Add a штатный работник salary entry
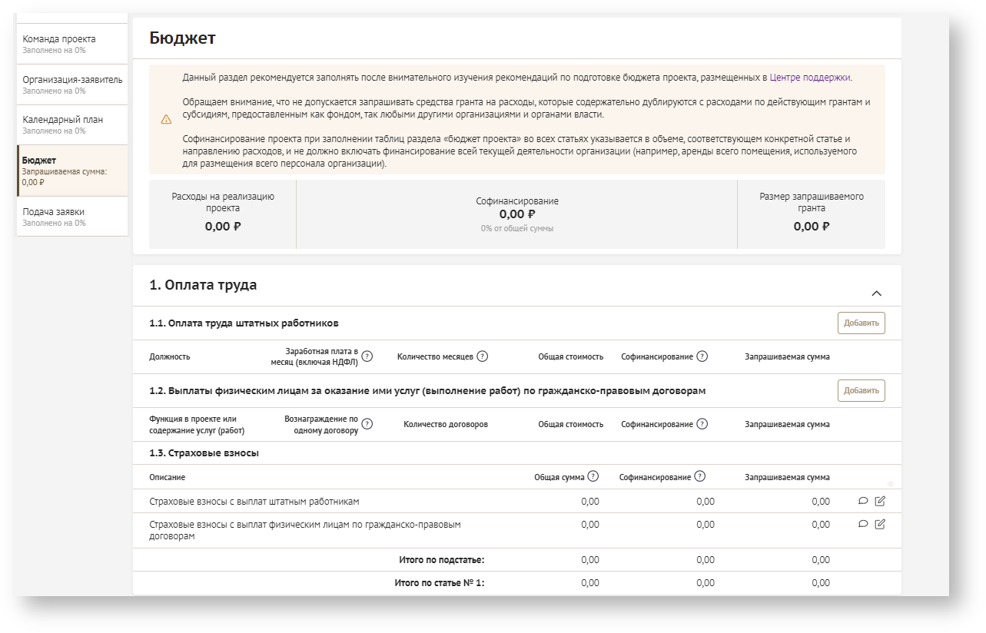The image size is (986, 633). (x=861, y=323)
